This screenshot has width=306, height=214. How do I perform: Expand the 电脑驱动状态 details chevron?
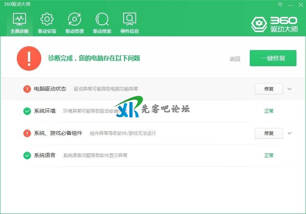pyautogui.click(x=290, y=89)
